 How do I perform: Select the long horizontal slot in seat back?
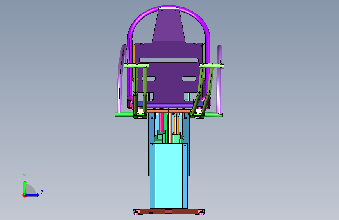tap(169, 60)
